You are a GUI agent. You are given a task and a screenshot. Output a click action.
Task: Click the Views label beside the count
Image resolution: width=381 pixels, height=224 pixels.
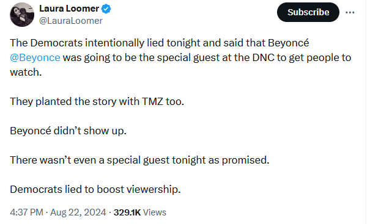[155, 212]
